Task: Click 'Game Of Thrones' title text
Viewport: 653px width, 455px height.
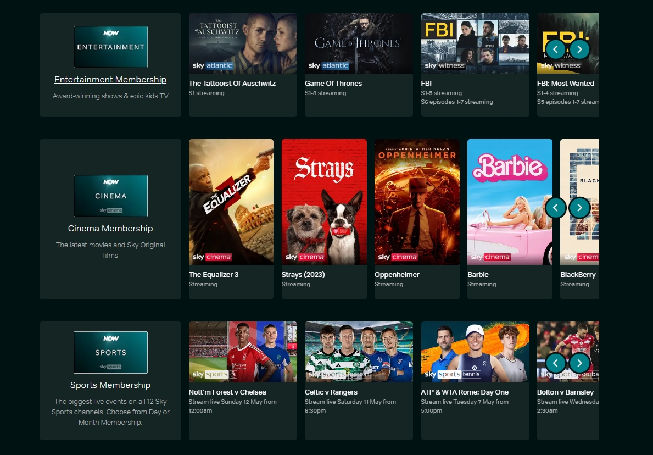Action: pyautogui.click(x=333, y=84)
